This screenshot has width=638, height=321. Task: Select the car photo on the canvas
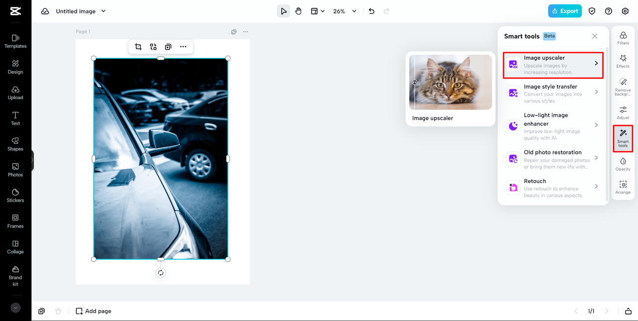coord(160,159)
